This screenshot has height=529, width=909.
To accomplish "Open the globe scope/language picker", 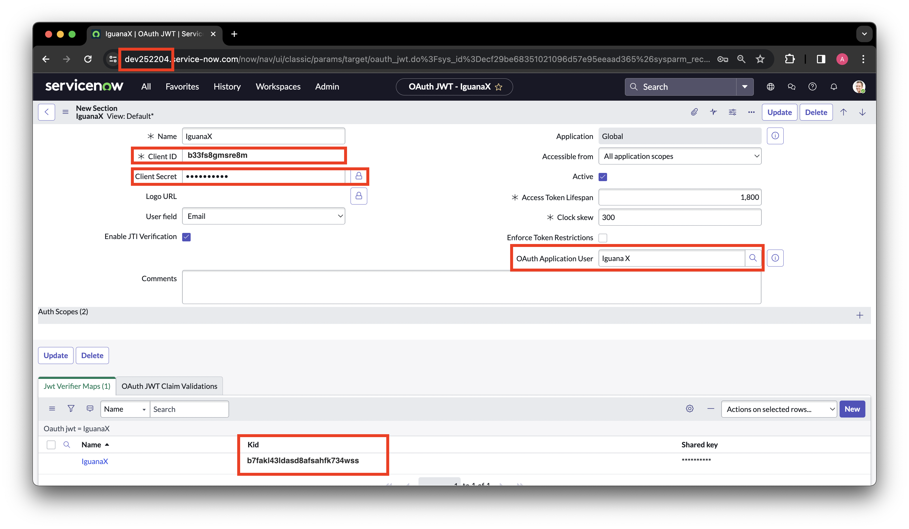I will [770, 87].
